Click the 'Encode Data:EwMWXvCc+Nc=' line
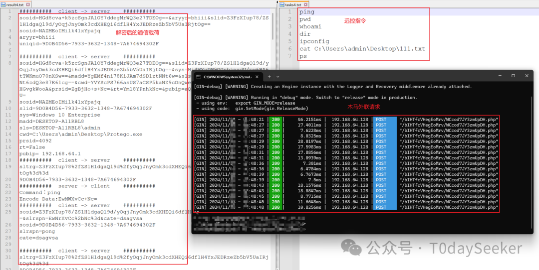539x270 pixels. [58, 199]
